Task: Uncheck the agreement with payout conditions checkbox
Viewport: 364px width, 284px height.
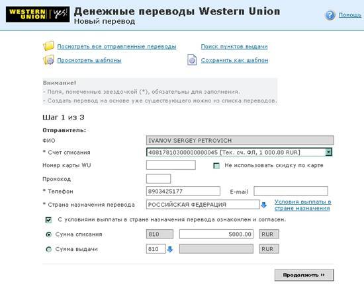Action: (x=48, y=219)
